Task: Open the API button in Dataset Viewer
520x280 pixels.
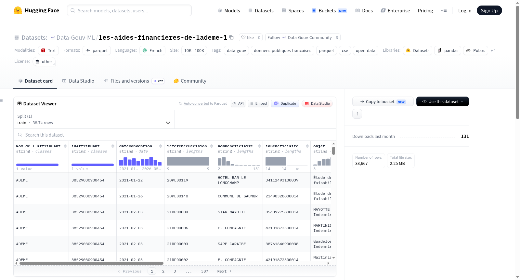Action: [x=238, y=103]
